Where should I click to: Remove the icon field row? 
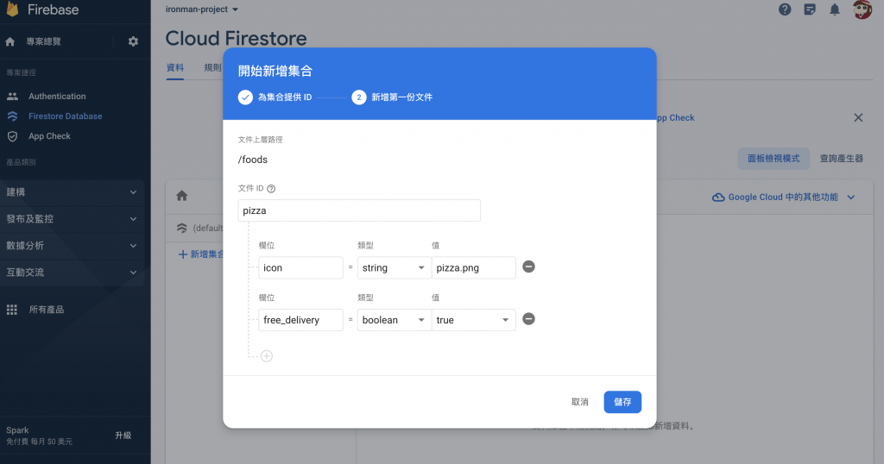[x=528, y=266]
